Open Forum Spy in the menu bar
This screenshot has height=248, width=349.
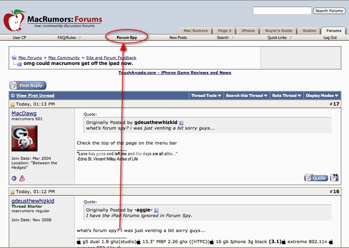pos(127,38)
